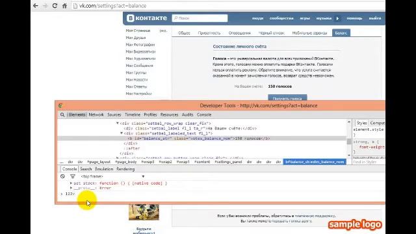This screenshot has height=234, width=416.
Task: Switch to the Оповещения settings tab
Action: point(240,33)
